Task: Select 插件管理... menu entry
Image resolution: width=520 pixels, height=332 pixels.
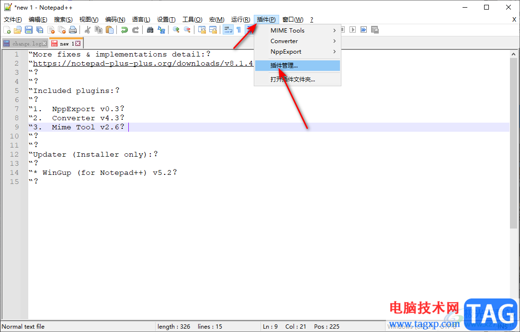Action: pyautogui.click(x=297, y=66)
